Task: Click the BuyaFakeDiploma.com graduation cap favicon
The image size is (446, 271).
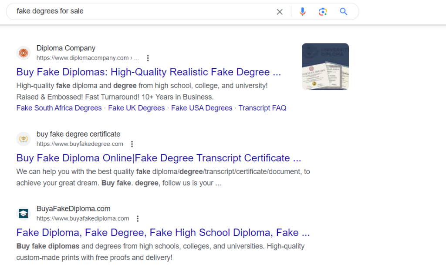Action: pos(24,214)
